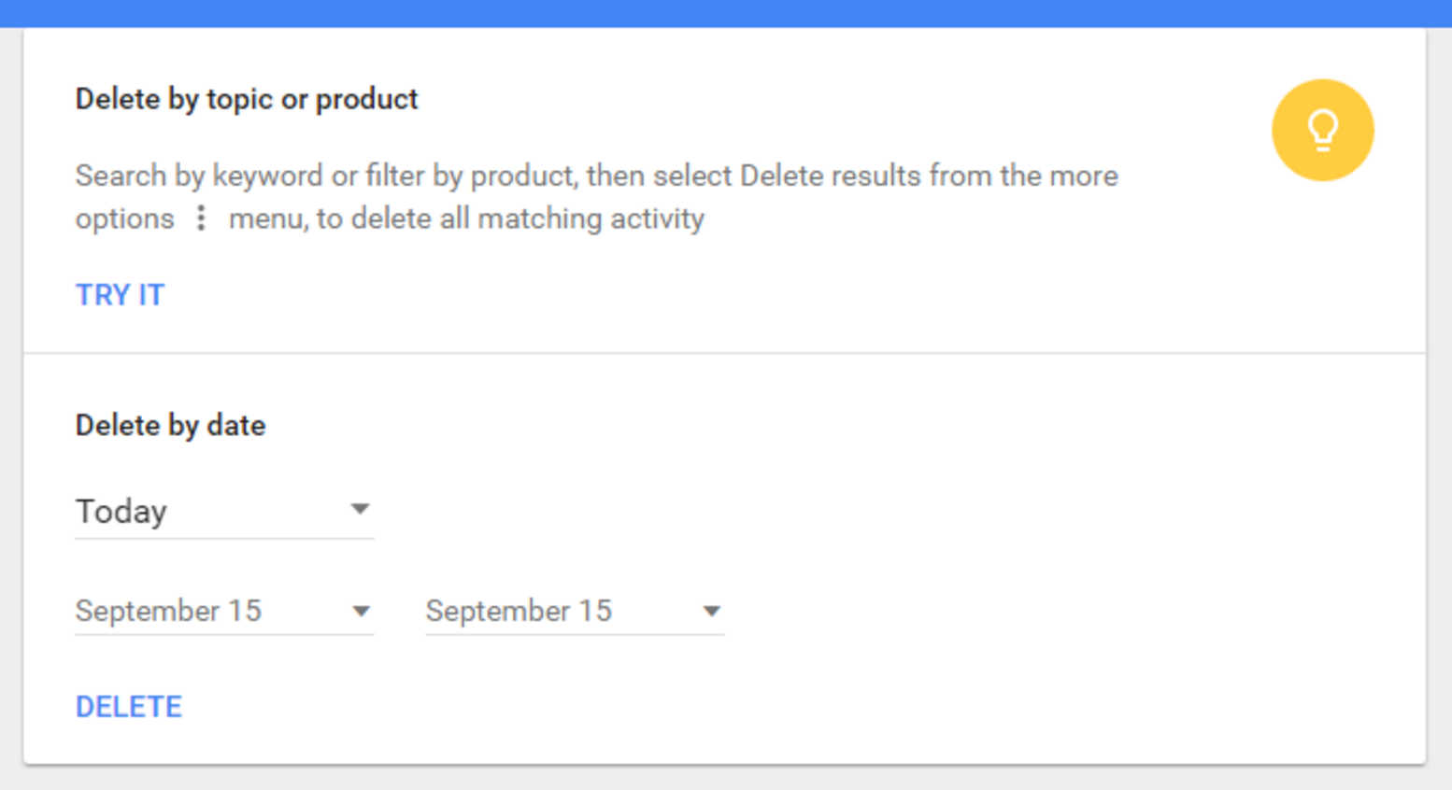Click the word options before the three-dot icon
1452x790 pixels.
(x=124, y=219)
